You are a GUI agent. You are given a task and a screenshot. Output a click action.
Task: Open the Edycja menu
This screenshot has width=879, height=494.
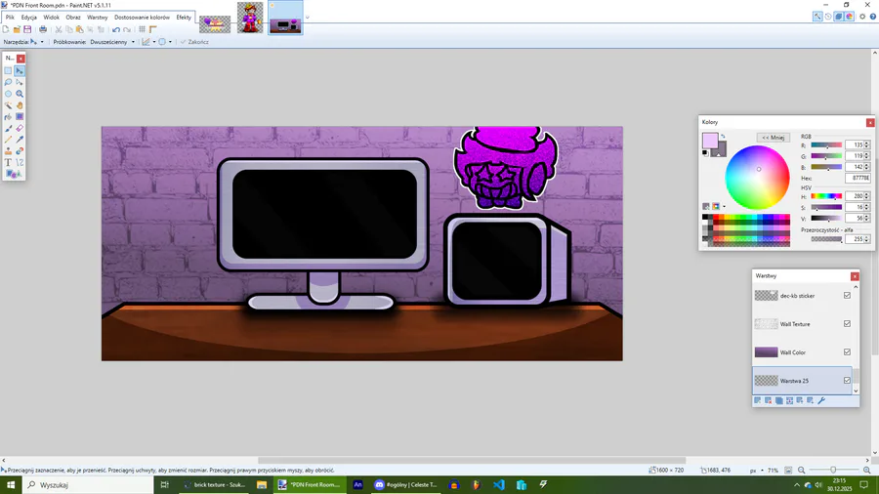[28, 18]
